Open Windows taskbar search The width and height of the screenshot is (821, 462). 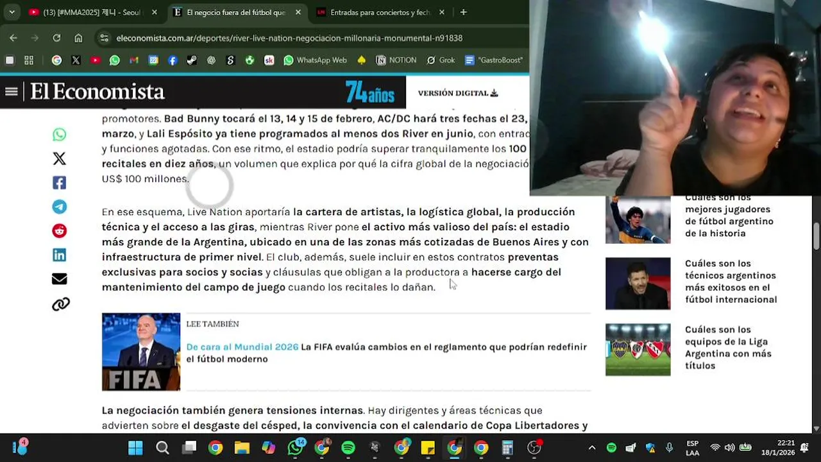tap(162, 448)
